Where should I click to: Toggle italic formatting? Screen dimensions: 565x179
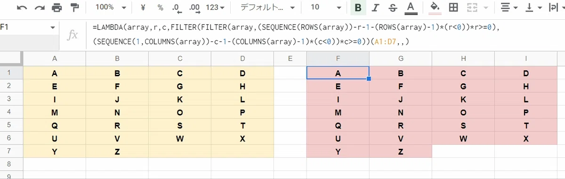tap(375, 8)
